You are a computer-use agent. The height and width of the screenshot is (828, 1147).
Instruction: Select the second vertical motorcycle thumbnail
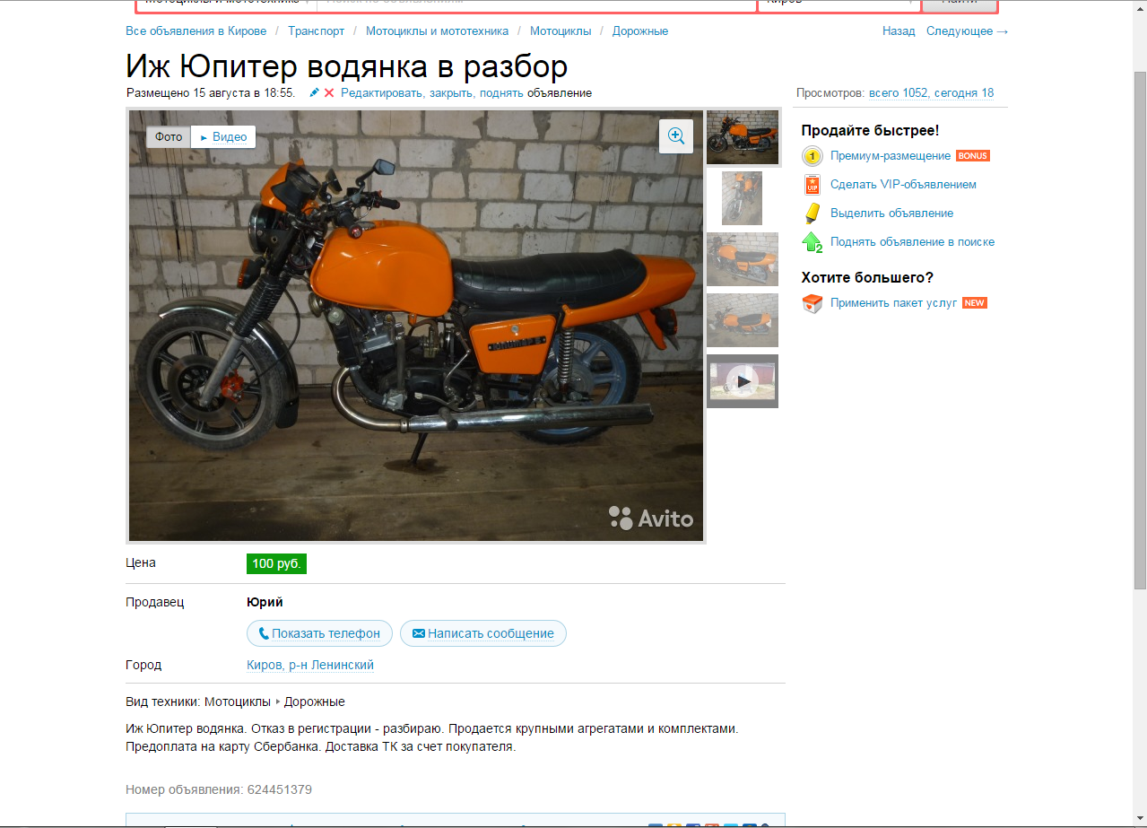point(742,198)
